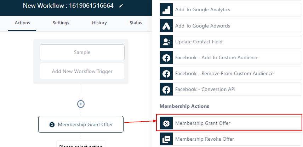The height and width of the screenshot is (147, 303).
Task: Click the Membership Revoke Offer icon
Action: [x=166, y=139]
